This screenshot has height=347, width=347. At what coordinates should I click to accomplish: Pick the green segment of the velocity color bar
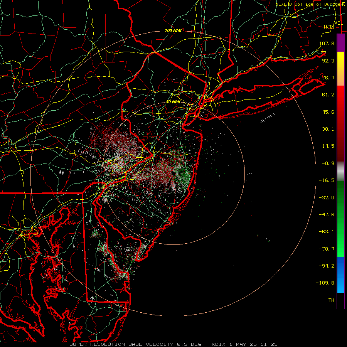coord(340,219)
